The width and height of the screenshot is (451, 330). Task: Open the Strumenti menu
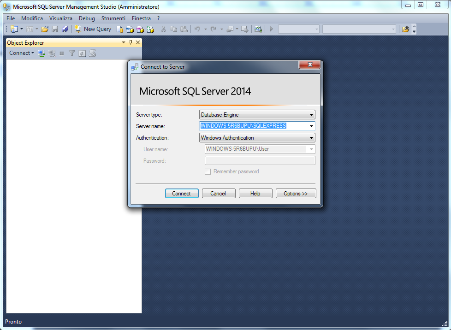point(113,18)
